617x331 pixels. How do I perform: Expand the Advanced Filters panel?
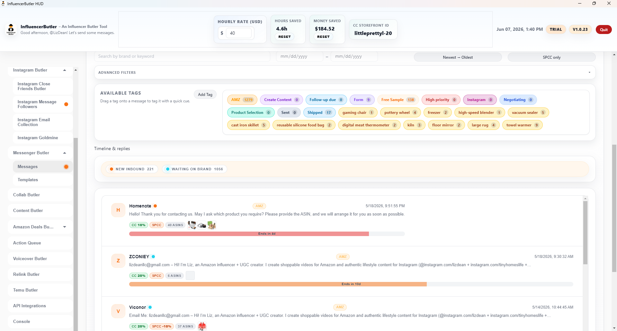[345, 72]
